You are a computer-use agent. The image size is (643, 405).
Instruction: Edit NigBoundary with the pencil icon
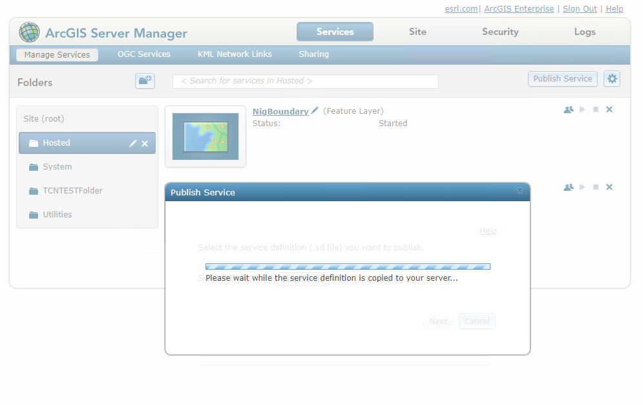pyautogui.click(x=315, y=111)
